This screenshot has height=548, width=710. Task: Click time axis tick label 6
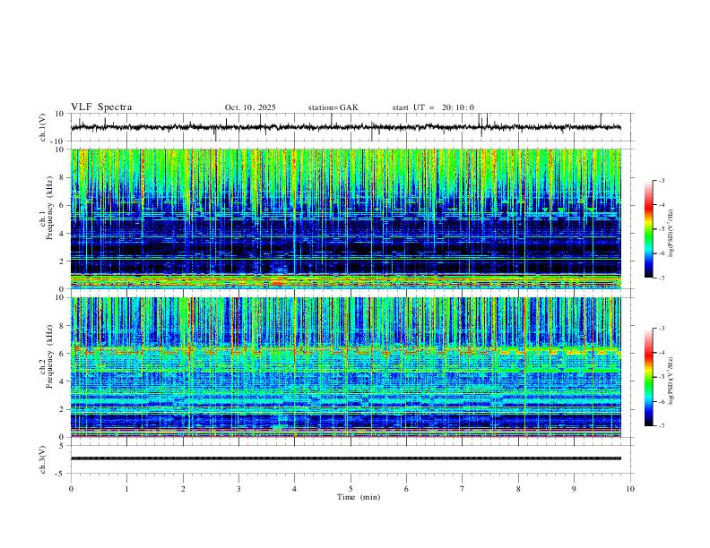coord(406,489)
